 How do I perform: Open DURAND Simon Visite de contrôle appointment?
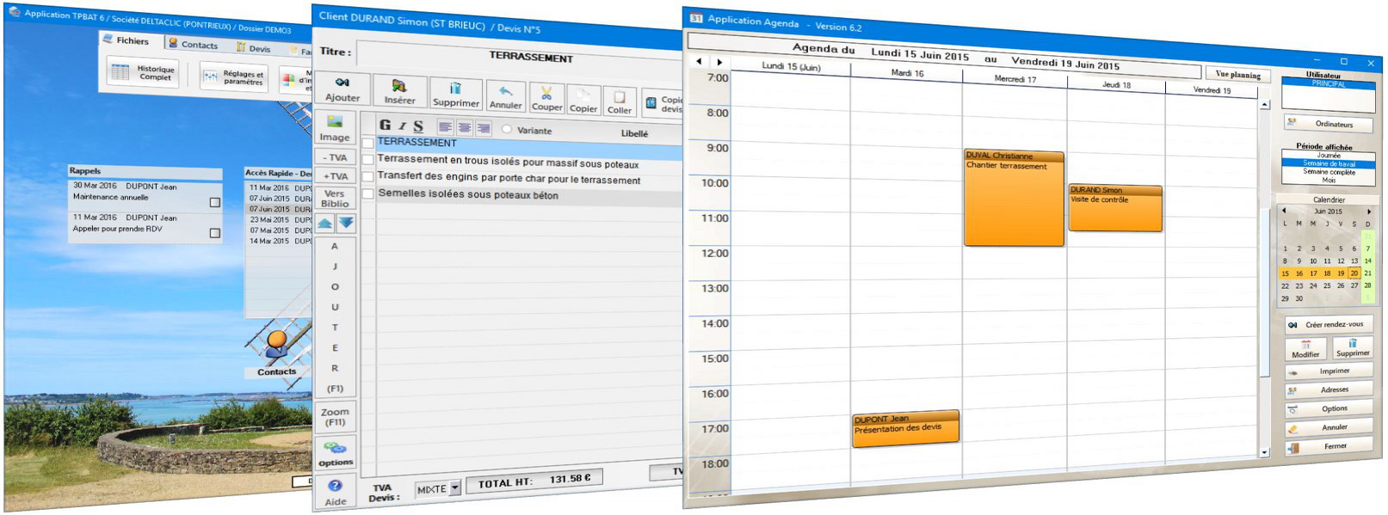(x=1115, y=208)
